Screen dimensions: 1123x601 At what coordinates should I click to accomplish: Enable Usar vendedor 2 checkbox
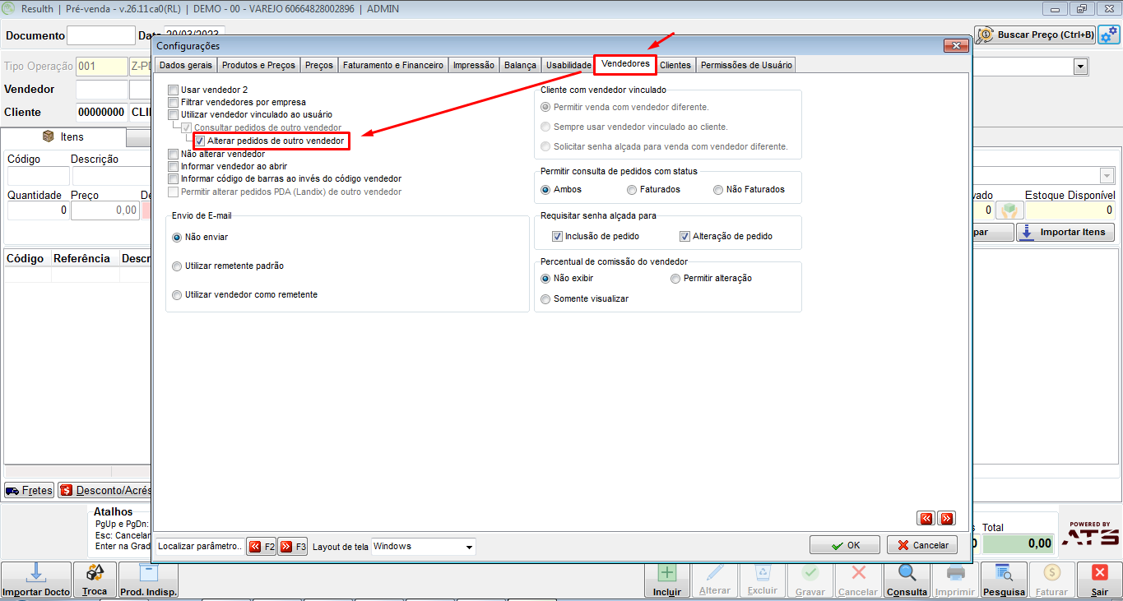point(173,90)
